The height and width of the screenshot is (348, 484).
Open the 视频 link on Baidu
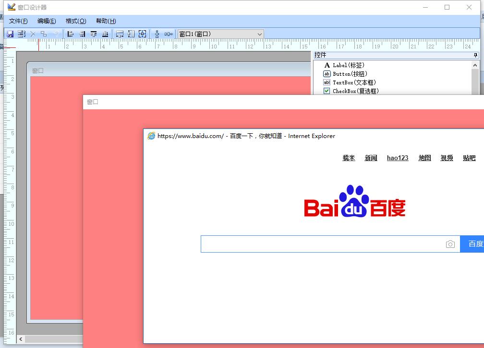447,158
